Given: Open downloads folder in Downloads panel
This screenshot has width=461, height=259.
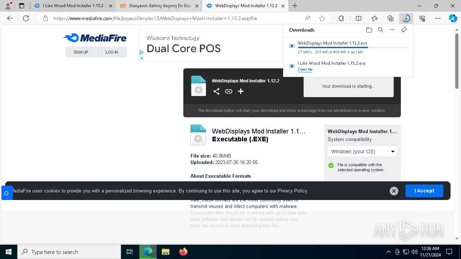Looking at the screenshot, I should pyautogui.click(x=369, y=30).
